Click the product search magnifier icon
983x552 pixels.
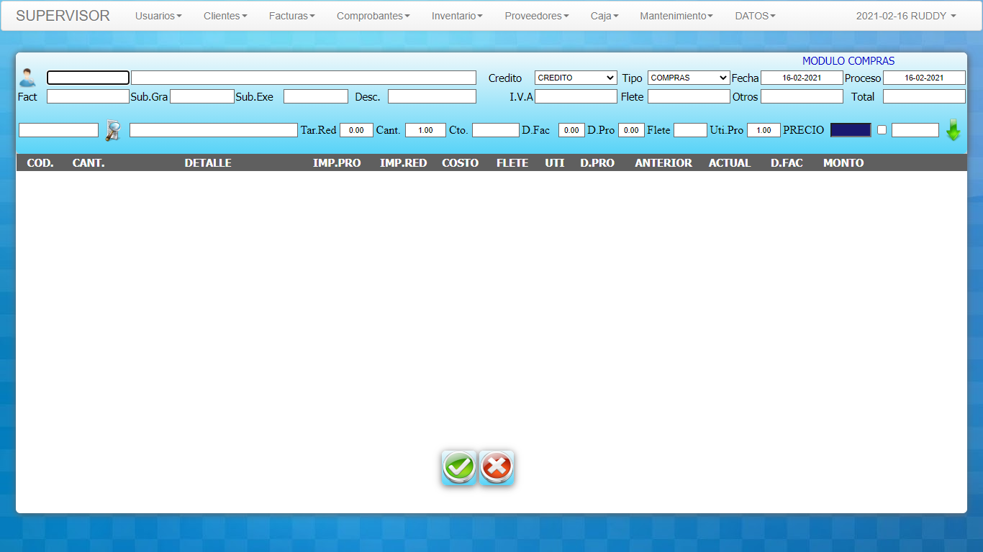pyautogui.click(x=113, y=130)
